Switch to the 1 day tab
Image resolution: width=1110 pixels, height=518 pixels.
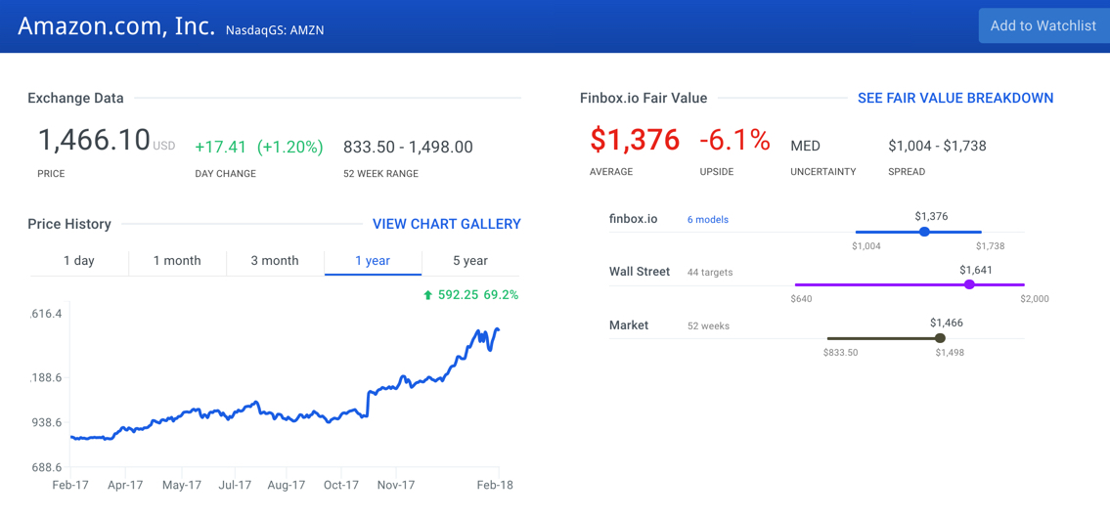[79, 261]
